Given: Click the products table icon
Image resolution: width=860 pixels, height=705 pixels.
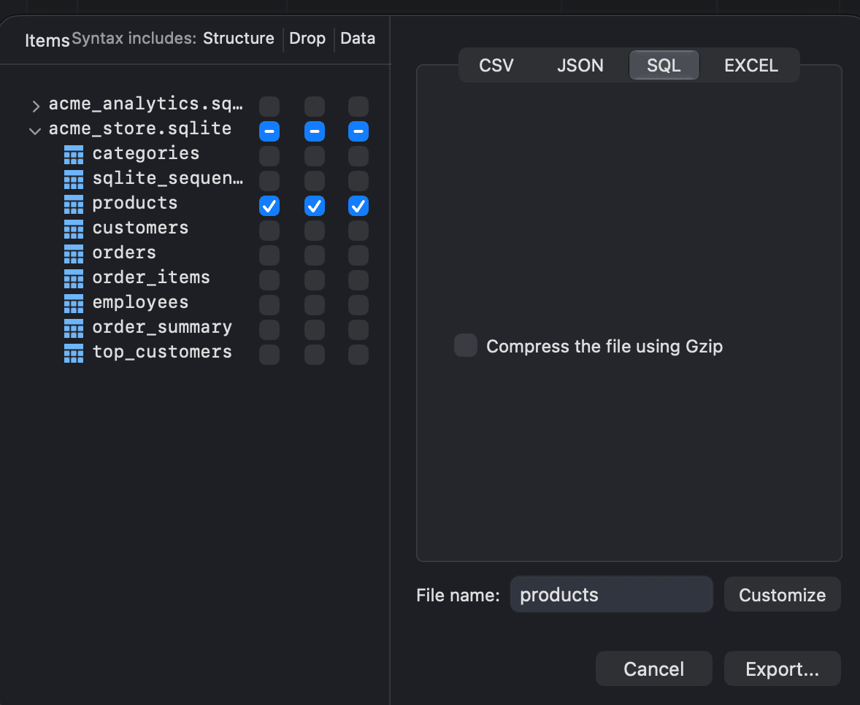Looking at the screenshot, I should [x=74, y=204].
